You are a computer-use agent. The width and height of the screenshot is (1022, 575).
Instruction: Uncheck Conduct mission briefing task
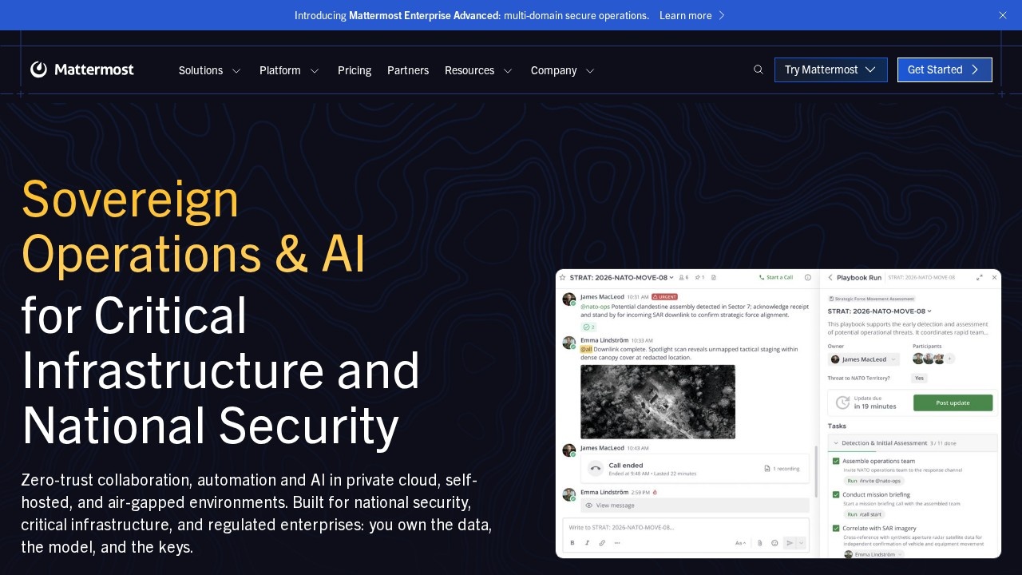point(836,494)
